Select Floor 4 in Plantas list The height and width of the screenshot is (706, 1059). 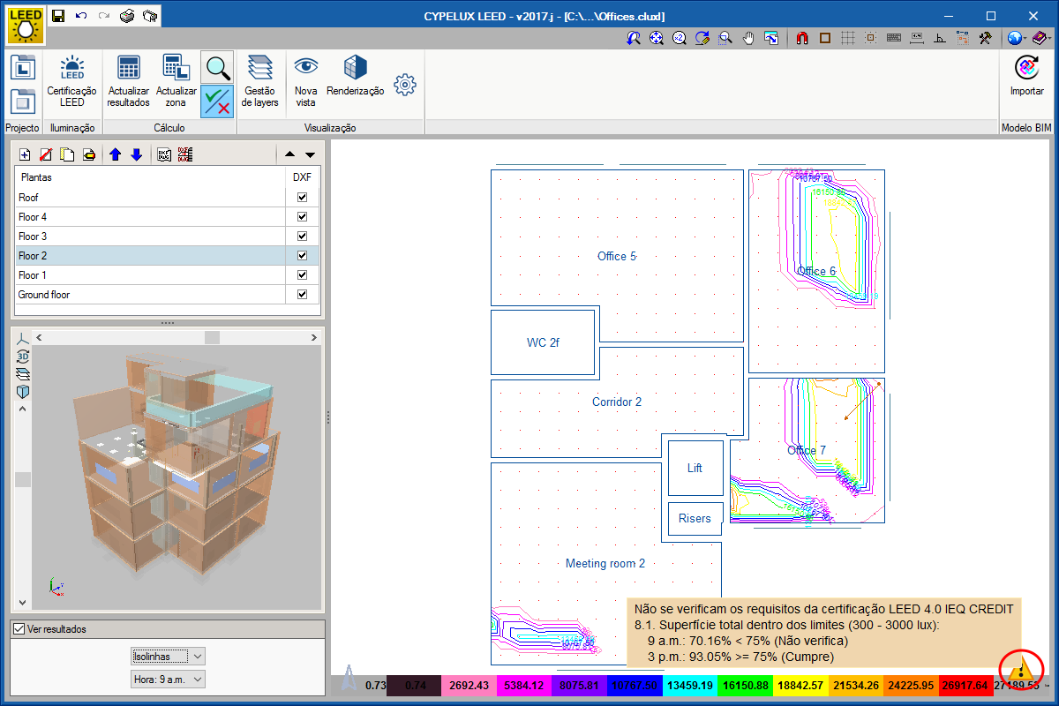tap(150, 217)
